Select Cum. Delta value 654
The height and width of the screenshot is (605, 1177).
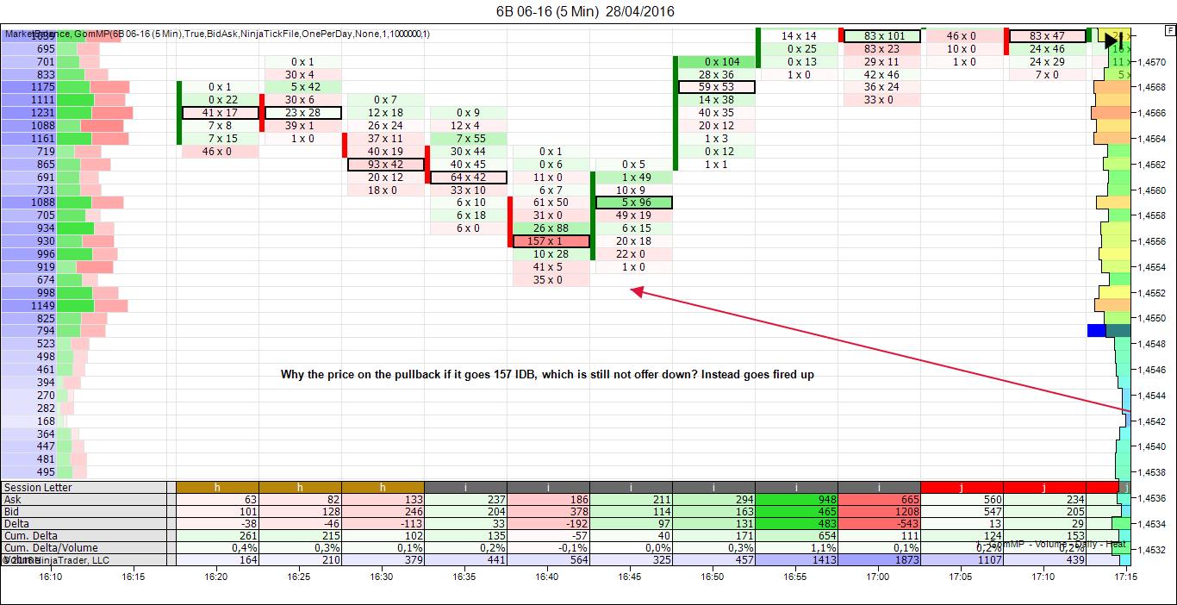click(x=796, y=536)
